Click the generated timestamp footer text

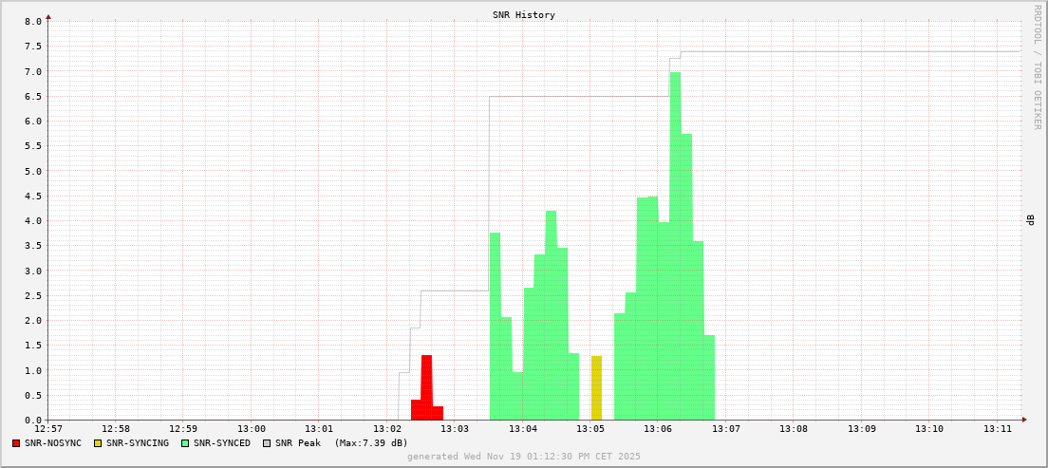(524, 457)
